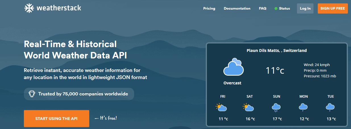351x129 pixels.
Task: Click the MON day label
Action: click(304, 97)
